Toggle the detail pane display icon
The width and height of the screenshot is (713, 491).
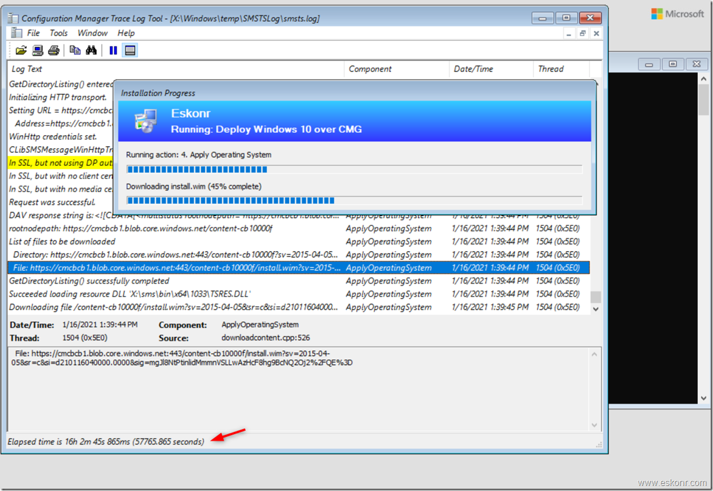point(130,50)
